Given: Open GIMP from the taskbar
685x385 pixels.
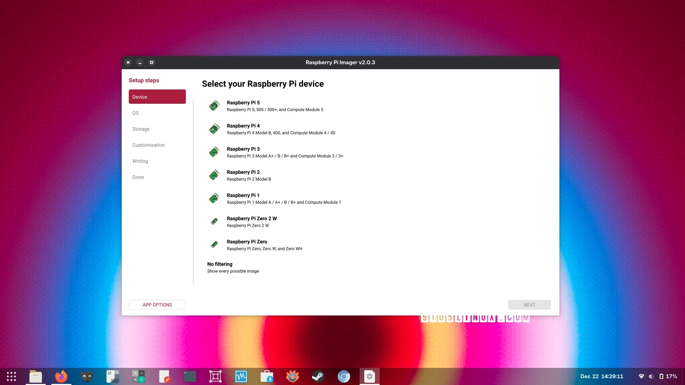Looking at the screenshot, I should click(87, 376).
